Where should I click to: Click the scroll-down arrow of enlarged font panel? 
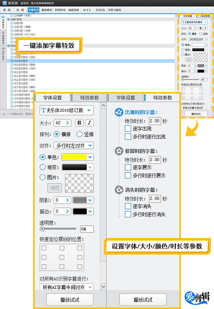point(103,286)
